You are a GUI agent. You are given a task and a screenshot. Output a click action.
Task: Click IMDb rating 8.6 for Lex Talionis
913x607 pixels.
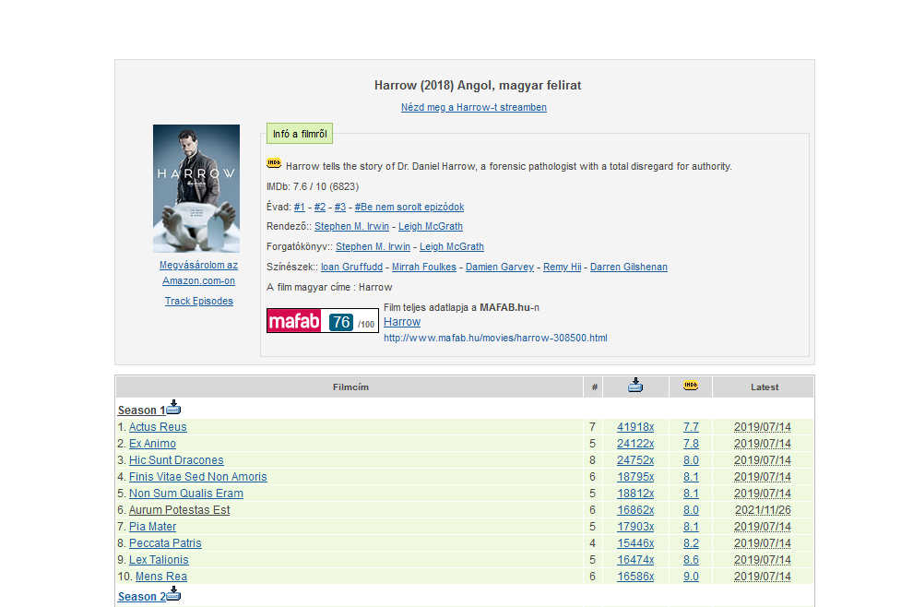[691, 560]
